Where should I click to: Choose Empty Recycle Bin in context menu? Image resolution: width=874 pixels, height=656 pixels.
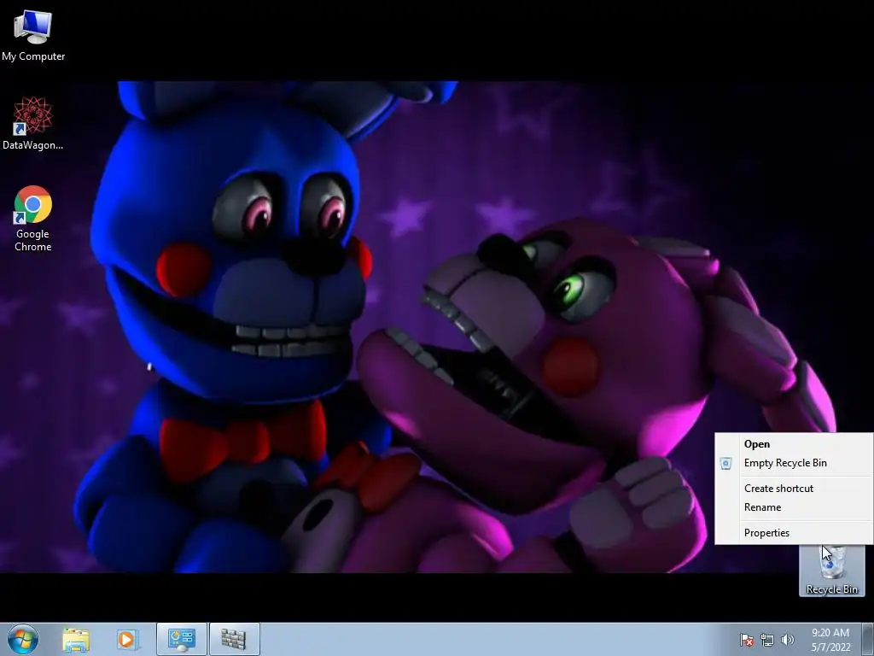pyautogui.click(x=794, y=463)
